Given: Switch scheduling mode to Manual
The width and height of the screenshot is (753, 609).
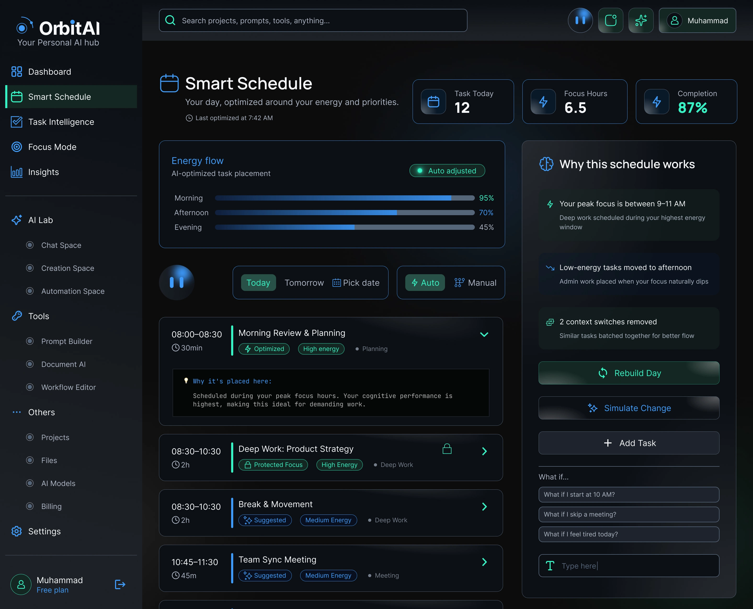Looking at the screenshot, I should (x=475, y=283).
